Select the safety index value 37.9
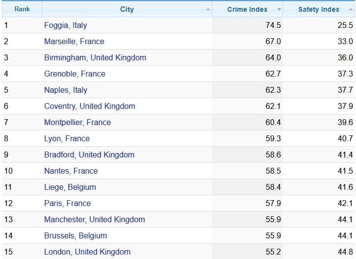Screen dimensions: 356x259 [345, 106]
